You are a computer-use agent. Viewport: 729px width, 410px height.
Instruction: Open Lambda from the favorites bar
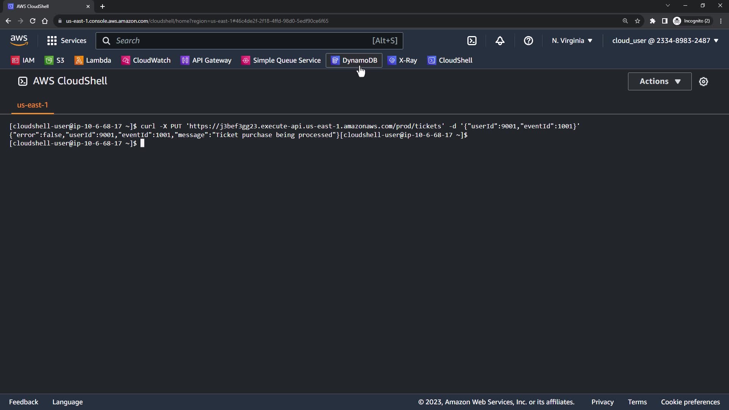(x=93, y=60)
